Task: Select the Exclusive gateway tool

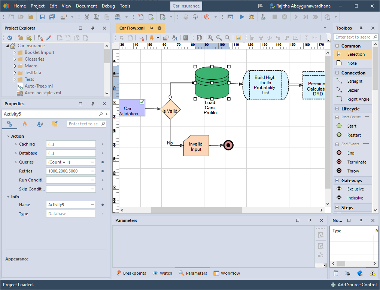Action: pos(353,189)
